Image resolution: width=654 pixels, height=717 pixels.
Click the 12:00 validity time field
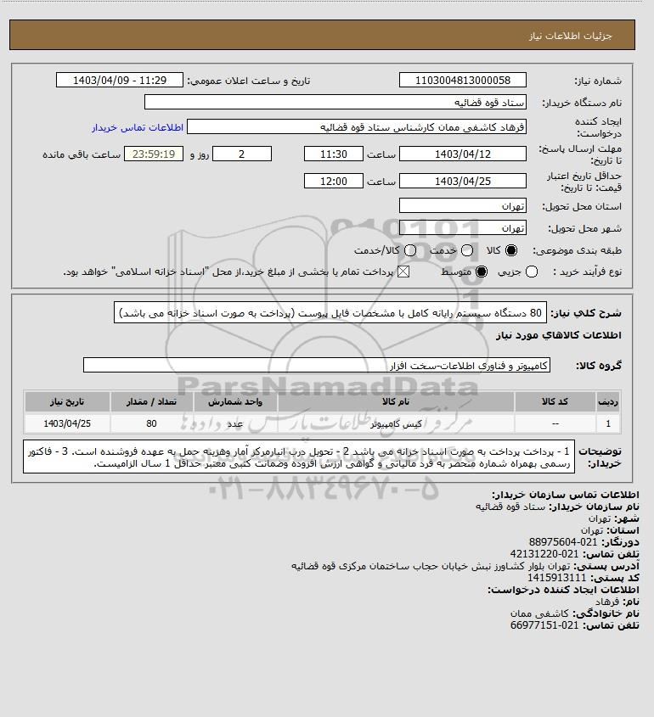point(334,181)
